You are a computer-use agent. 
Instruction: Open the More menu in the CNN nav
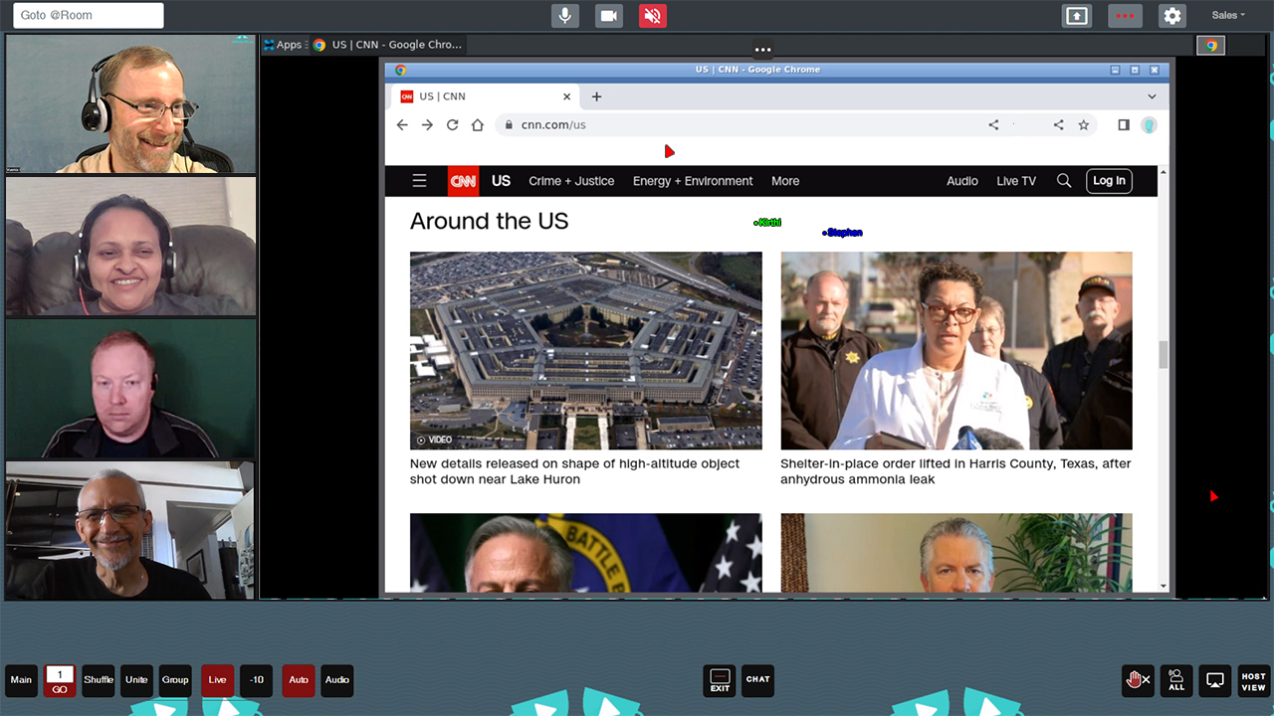pyautogui.click(x=785, y=181)
